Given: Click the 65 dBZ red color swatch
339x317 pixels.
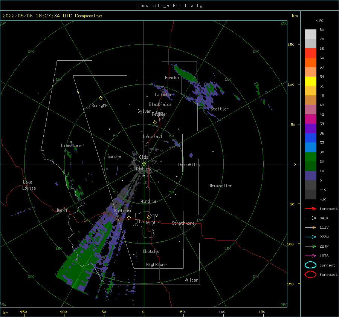Looking at the screenshot, I should [310, 53].
